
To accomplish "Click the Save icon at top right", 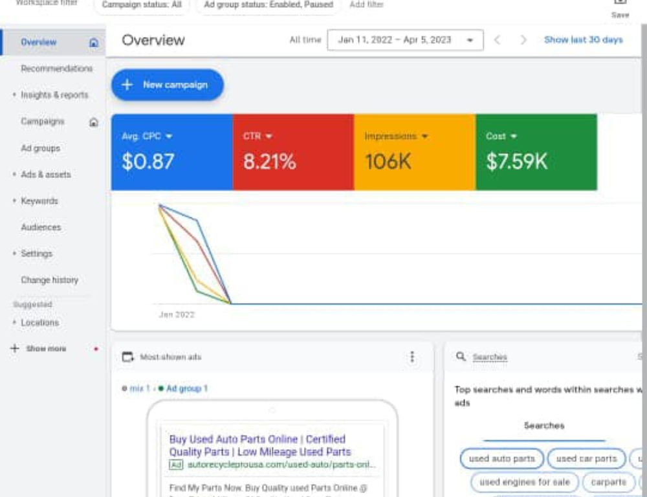I will [x=619, y=5].
